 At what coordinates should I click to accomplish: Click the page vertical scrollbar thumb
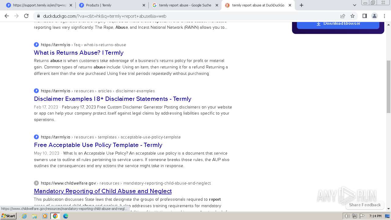(389, 86)
